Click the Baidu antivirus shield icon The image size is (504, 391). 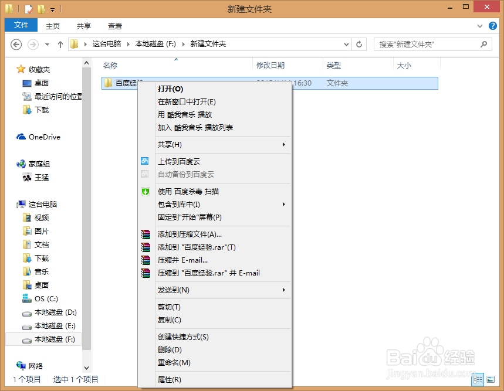[146, 192]
